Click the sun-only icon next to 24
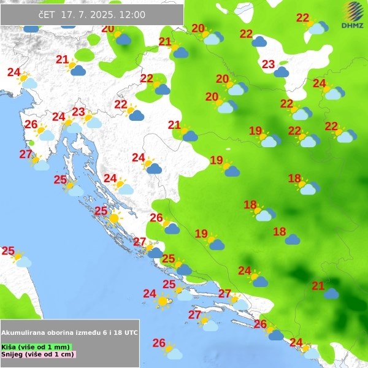368x368 pixels. [x=163, y=301]
